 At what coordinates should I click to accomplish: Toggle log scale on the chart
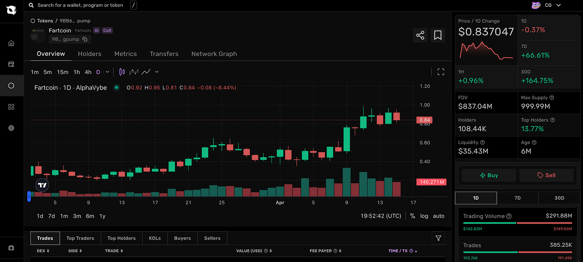(x=424, y=216)
